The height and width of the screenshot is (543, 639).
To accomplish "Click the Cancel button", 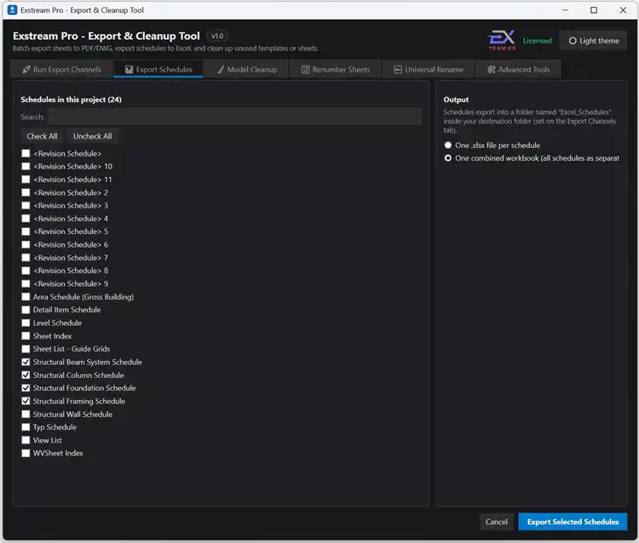I will pyautogui.click(x=497, y=522).
